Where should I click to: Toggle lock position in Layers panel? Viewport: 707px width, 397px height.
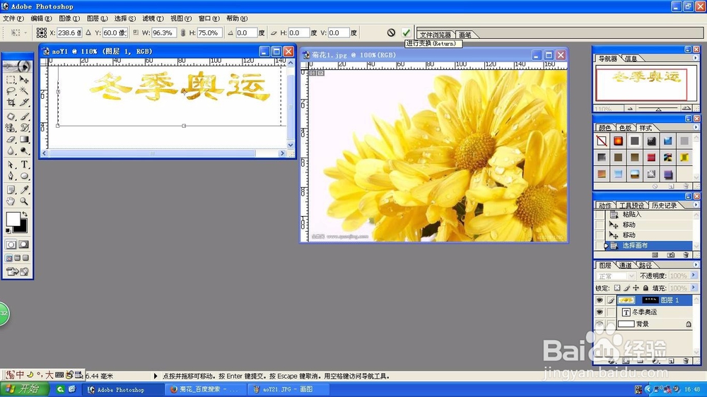point(636,288)
